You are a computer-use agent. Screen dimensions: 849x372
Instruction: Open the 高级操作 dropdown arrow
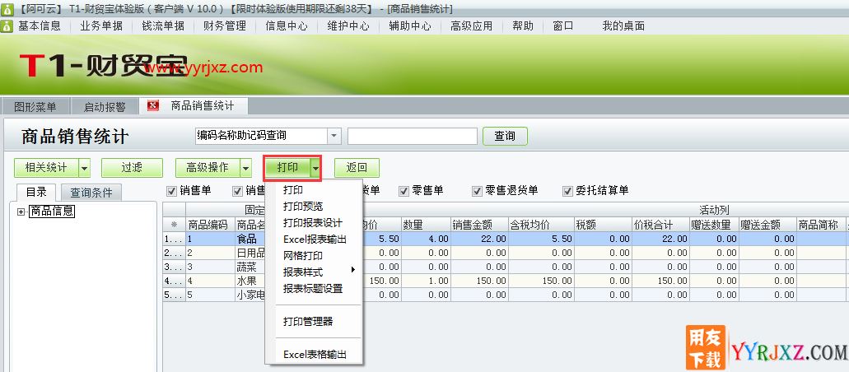(246, 168)
